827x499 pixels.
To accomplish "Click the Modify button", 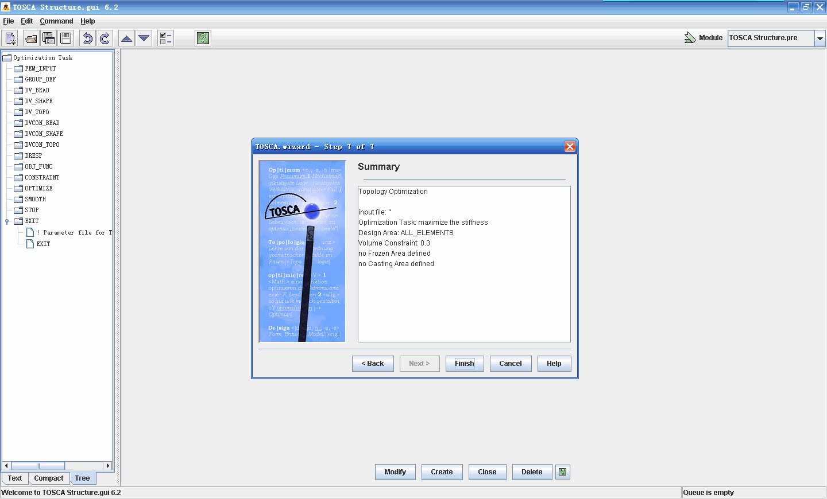I will 395,472.
